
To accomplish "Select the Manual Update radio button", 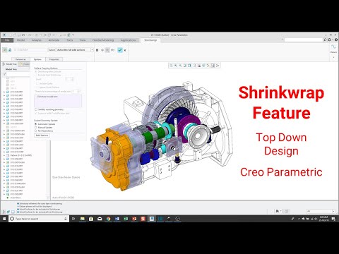I will coord(36,127).
